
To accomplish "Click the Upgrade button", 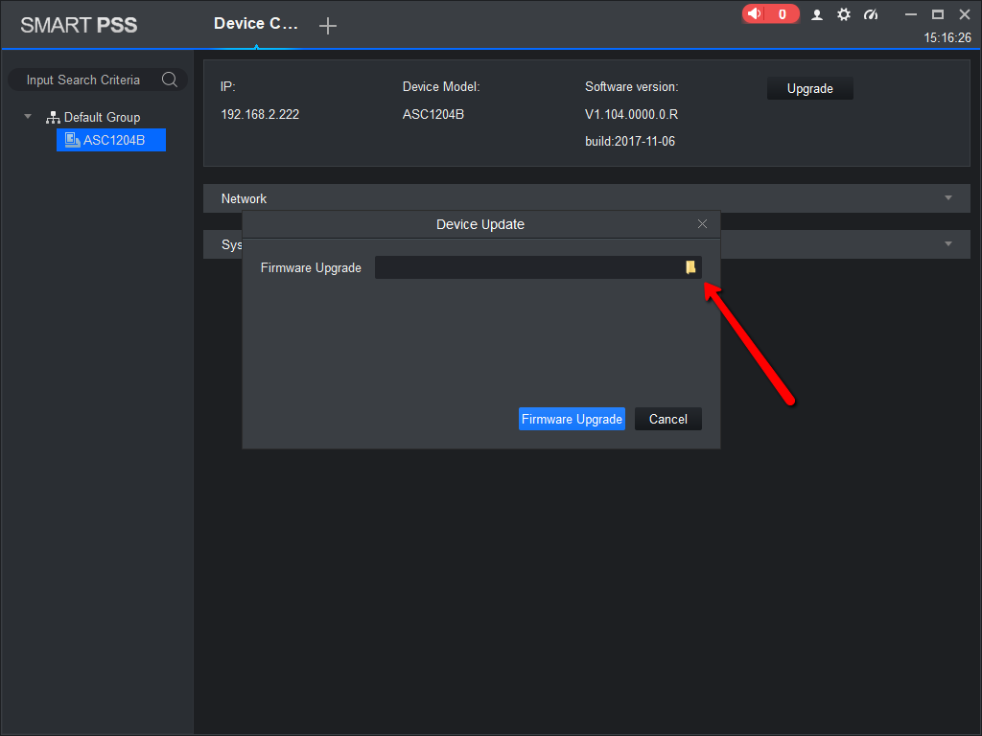I will pyautogui.click(x=809, y=88).
